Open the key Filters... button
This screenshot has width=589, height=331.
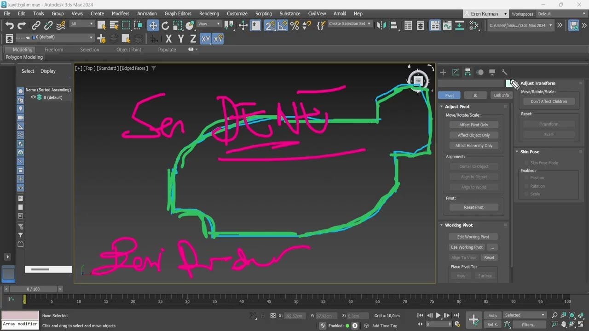coord(529,325)
